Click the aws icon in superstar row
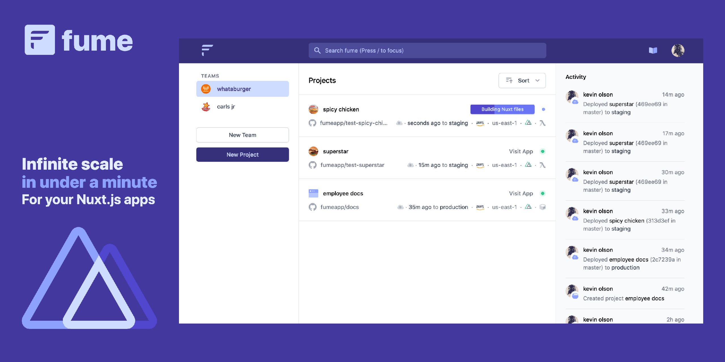Image resolution: width=725 pixels, height=362 pixels. tap(480, 165)
